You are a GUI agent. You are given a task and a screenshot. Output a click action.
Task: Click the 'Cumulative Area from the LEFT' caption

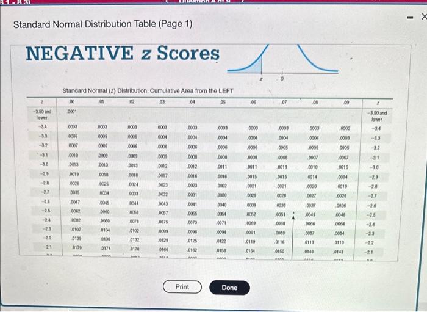coord(192,91)
